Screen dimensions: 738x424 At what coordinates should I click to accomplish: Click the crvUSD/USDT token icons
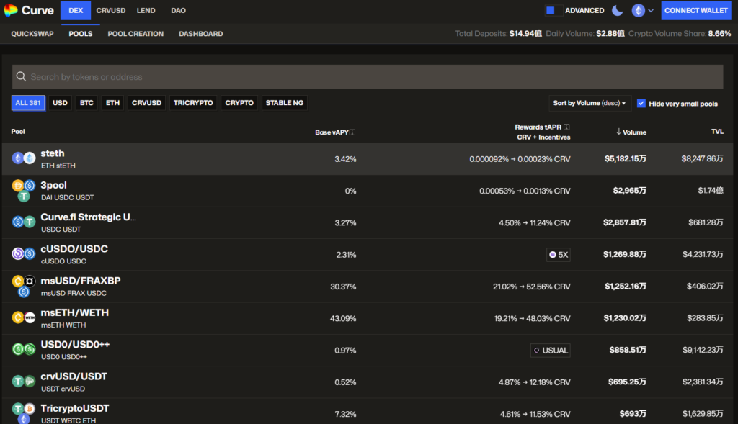click(x=24, y=382)
